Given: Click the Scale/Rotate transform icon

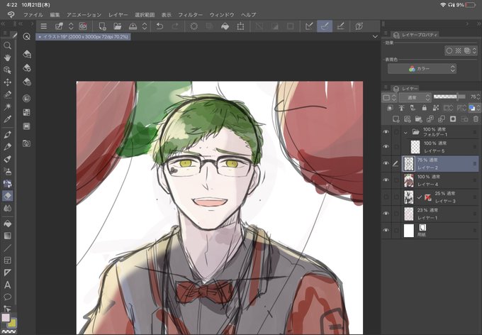Looking at the screenshot, I should (x=240, y=26).
